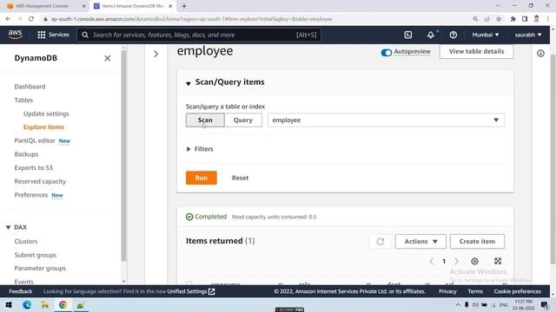Open Chrome from the taskbar
The width and height of the screenshot is (556, 312).
click(x=63, y=304)
